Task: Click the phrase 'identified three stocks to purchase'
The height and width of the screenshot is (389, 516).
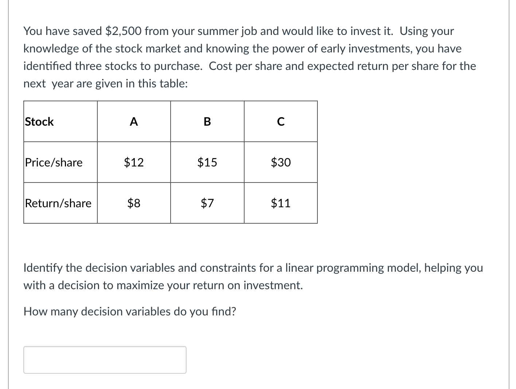Action: click(x=113, y=66)
